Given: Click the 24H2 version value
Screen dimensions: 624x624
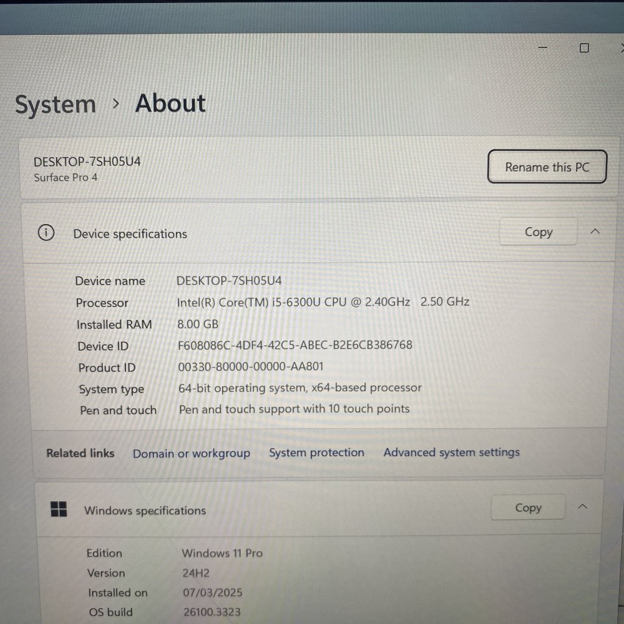Looking at the screenshot, I should tap(196, 573).
